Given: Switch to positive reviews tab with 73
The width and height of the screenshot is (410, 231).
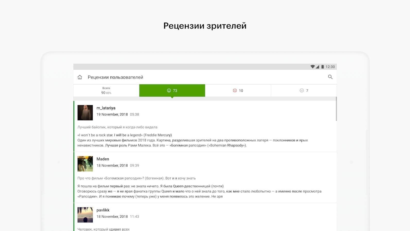Looking at the screenshot, I should pos(172,90).
